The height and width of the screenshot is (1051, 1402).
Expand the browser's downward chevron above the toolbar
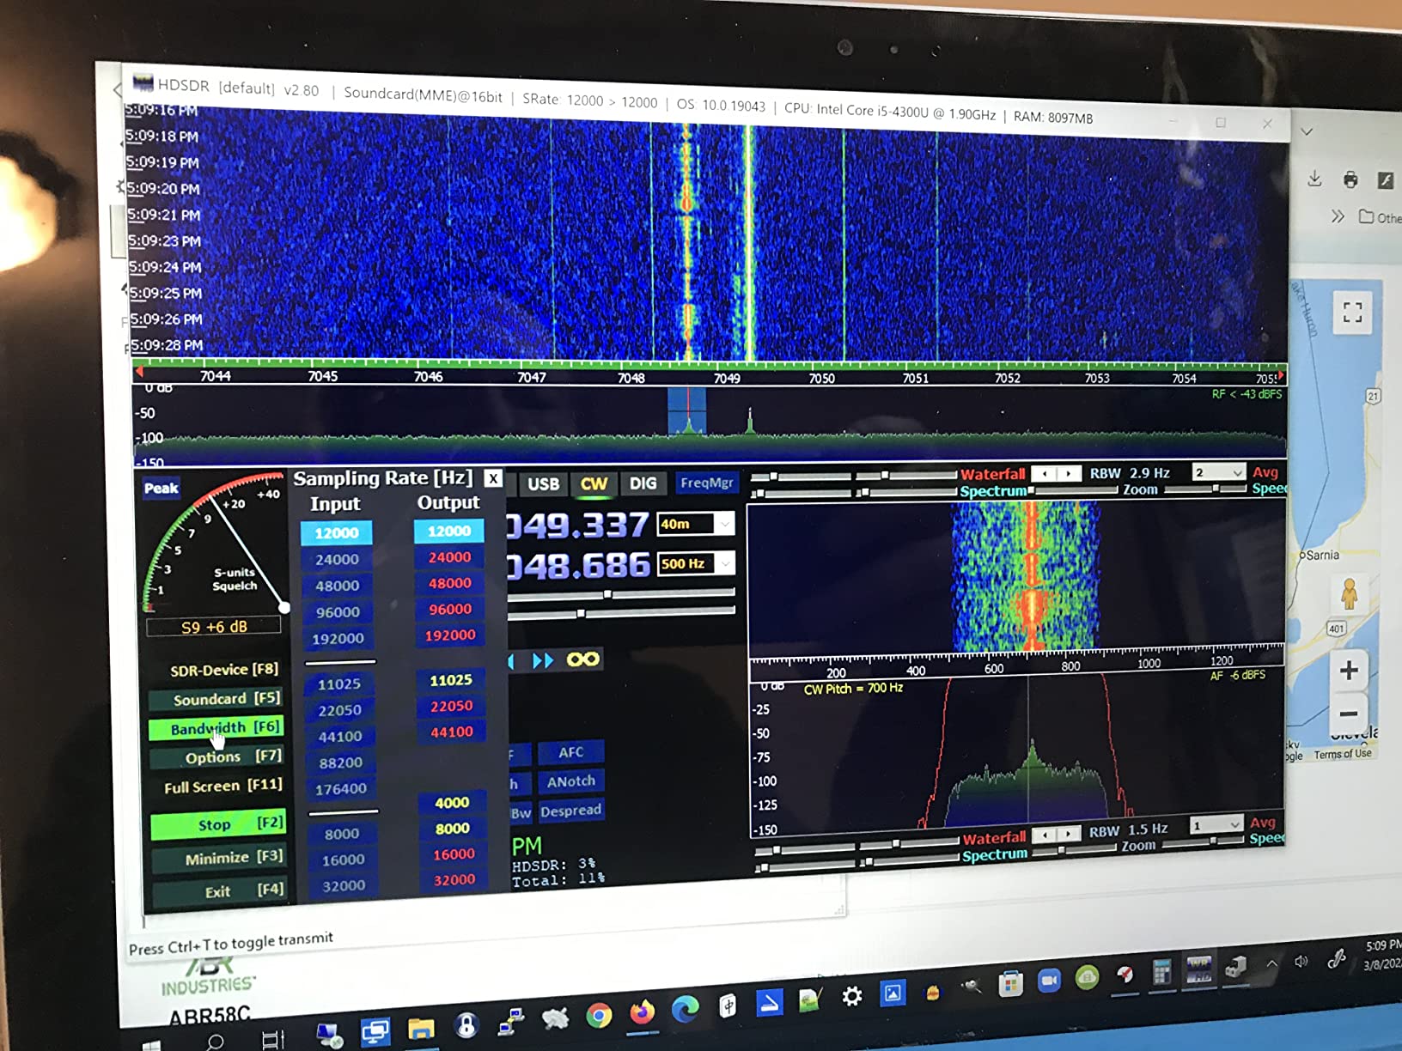(1307, 131)
